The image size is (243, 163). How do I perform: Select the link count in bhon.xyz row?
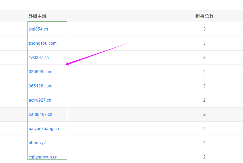tap(204, 143)
